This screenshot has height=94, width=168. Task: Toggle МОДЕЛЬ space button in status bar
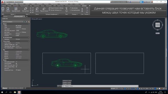(x=113, y=89)
